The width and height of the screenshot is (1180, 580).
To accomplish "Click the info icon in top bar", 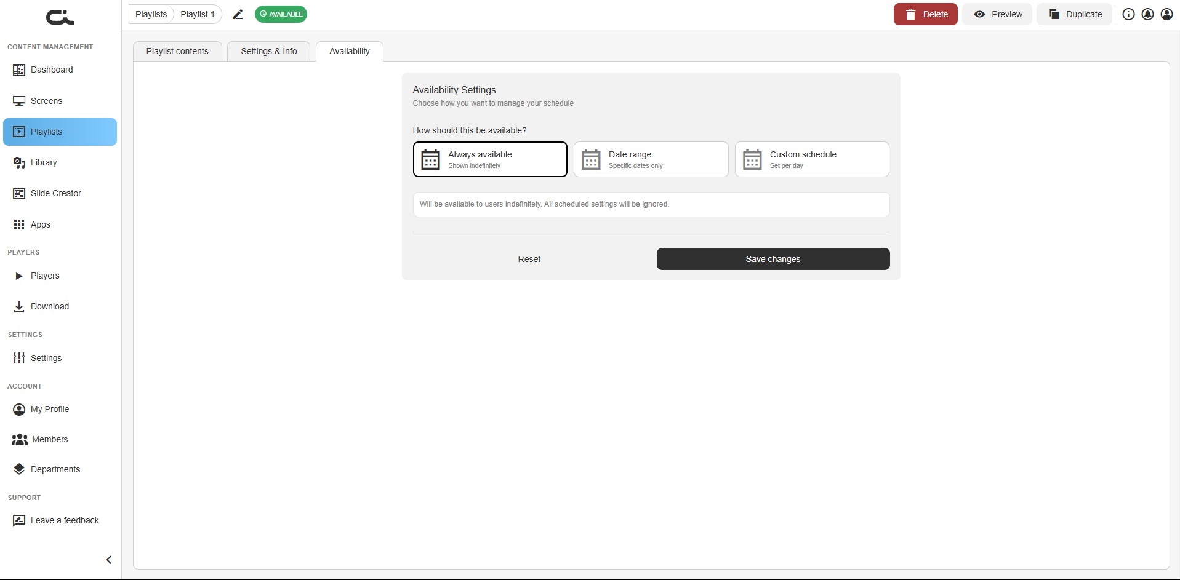I will pos(1128,14).
